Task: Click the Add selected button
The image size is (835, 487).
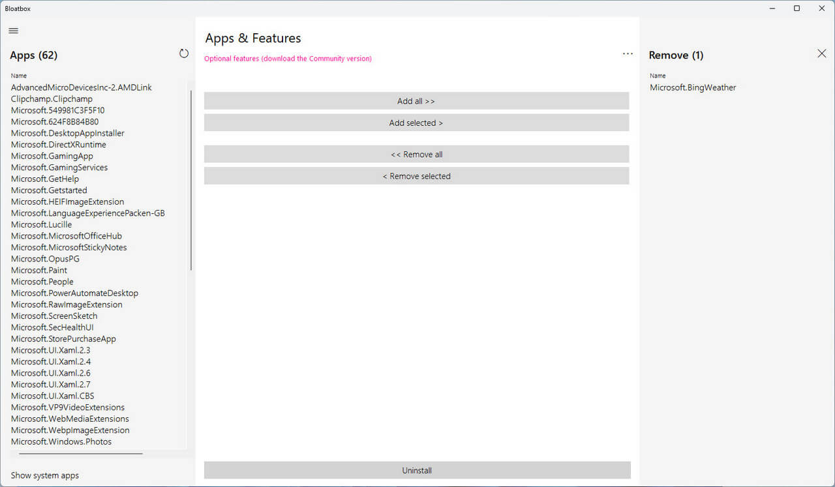Action: pos(416,123)
